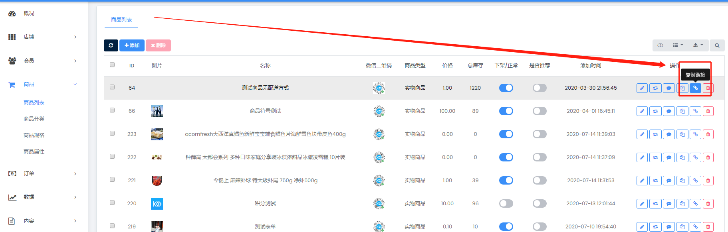The height and width of the screenshot is (232, 728).
Task: Click the WeChat QR code for product 66
Action: [379, 111]
